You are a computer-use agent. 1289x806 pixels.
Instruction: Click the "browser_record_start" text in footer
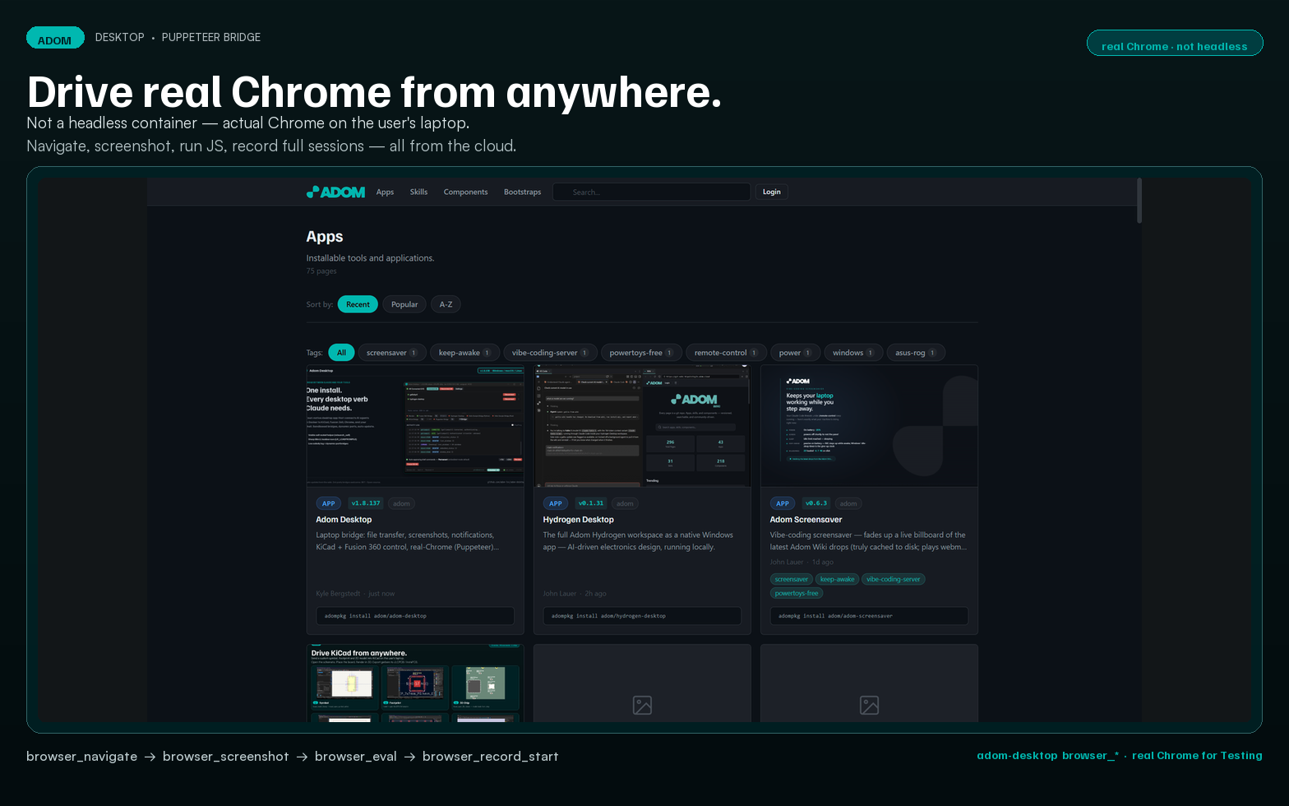(x=491, y=757)
